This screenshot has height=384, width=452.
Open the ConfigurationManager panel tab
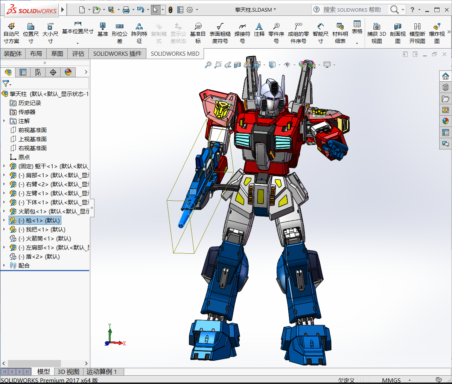pyautogui.click(x=38, y=72)
